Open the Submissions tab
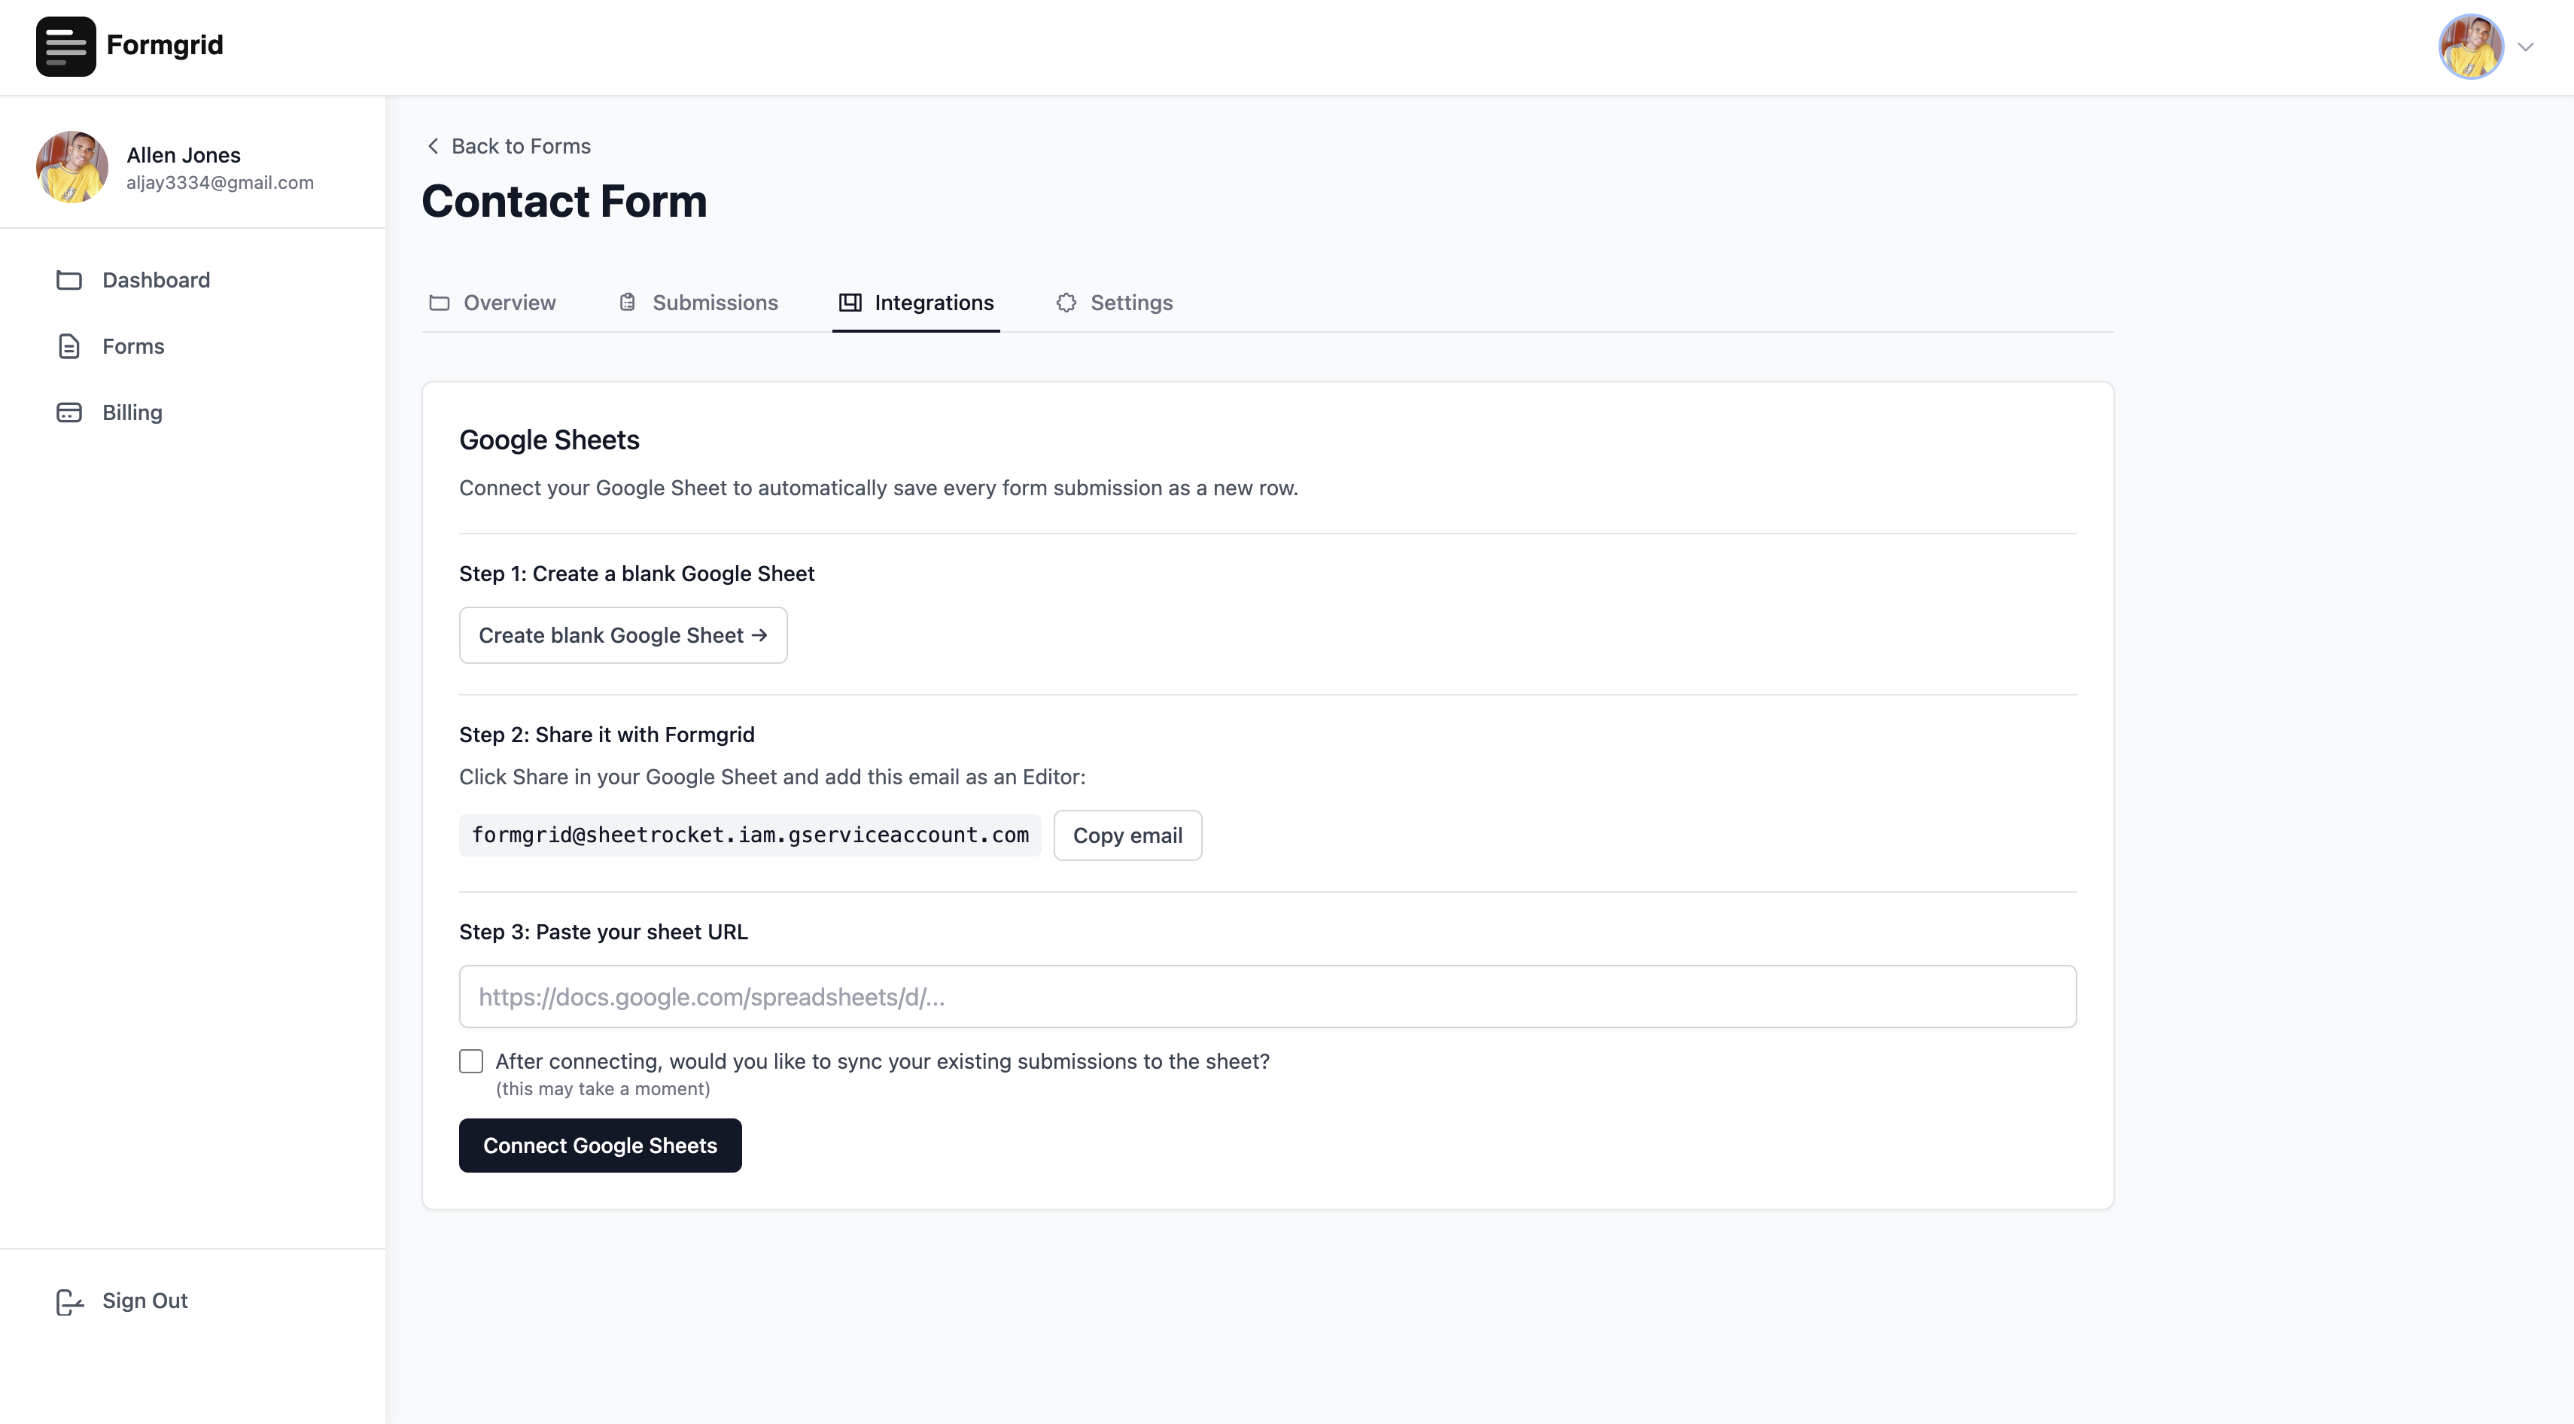Screen dimensions: 2574x1424 [714, 303]
